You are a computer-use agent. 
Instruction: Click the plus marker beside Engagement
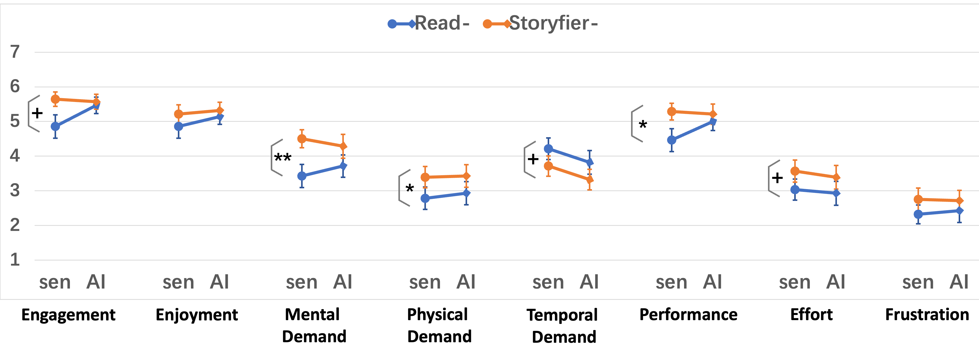(x=37, y=113)
